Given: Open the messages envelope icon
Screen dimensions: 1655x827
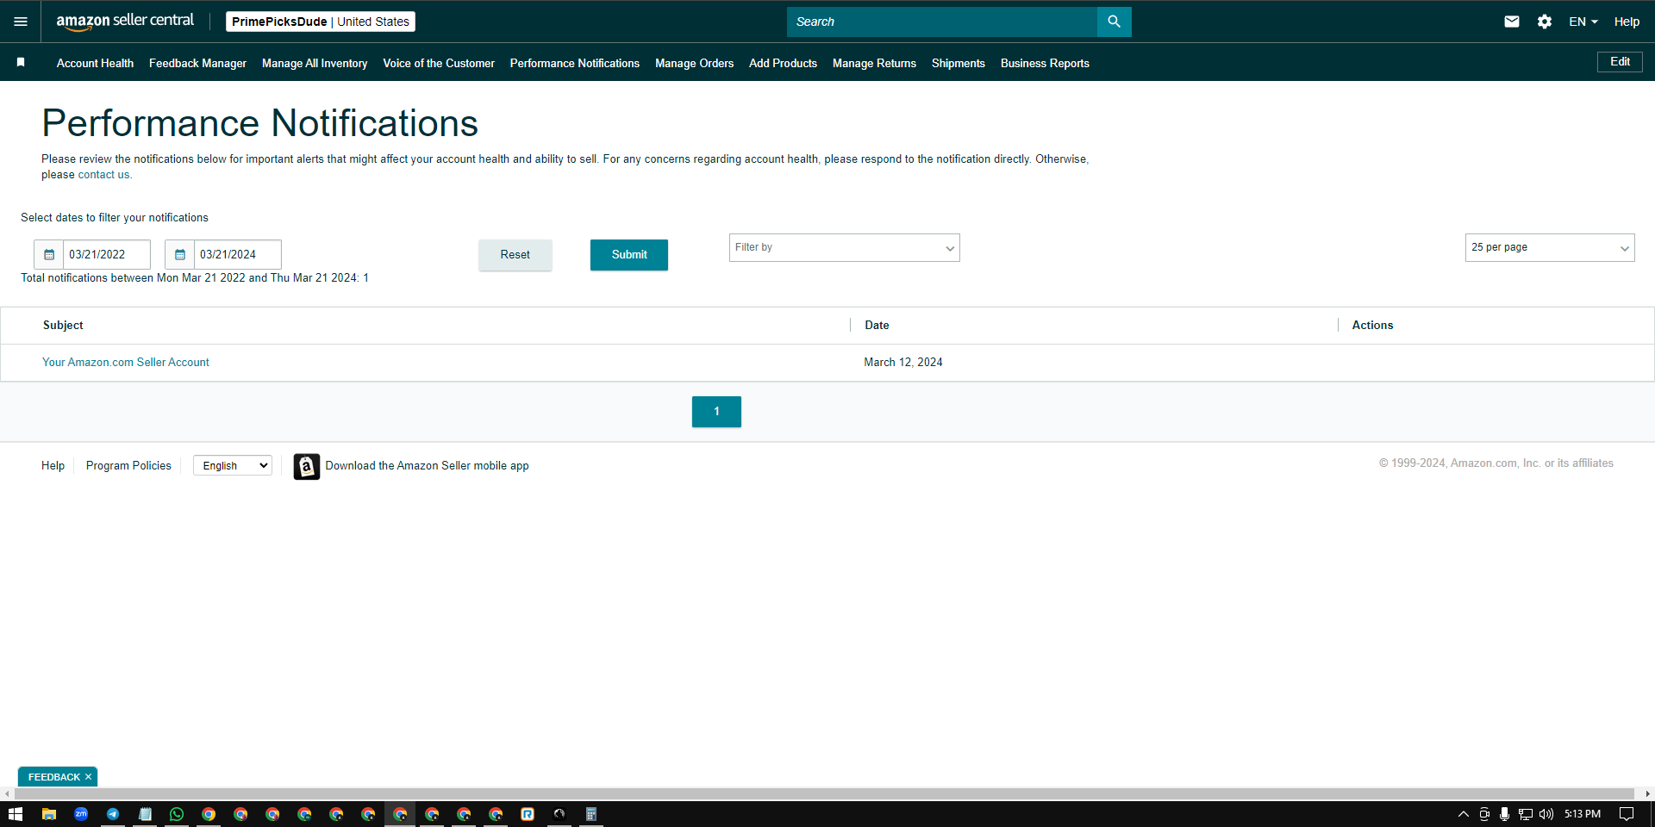Looking at the screenshot, I should pos(1512,22).
